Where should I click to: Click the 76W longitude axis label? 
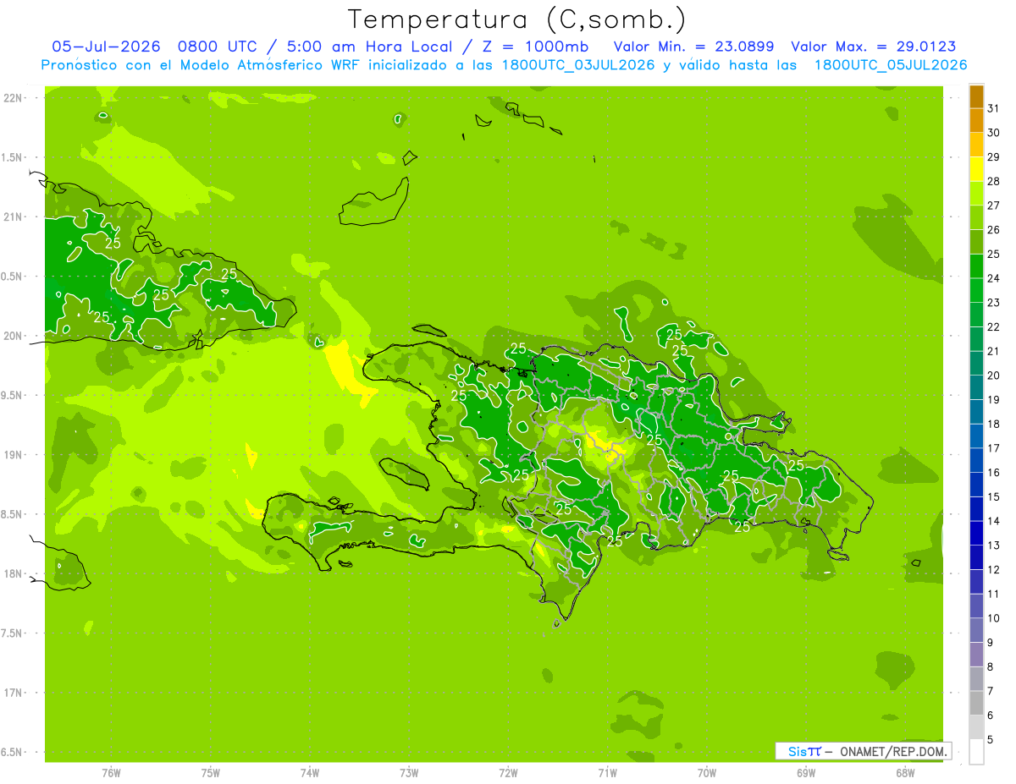point(111,772)
